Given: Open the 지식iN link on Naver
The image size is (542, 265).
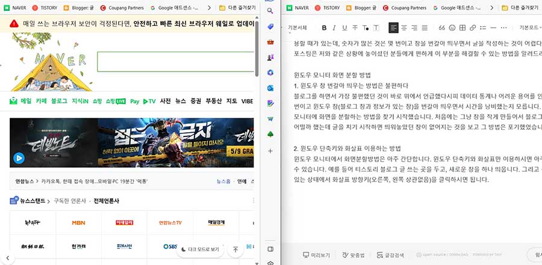Looking at the screenshot, I should point(80,101).
